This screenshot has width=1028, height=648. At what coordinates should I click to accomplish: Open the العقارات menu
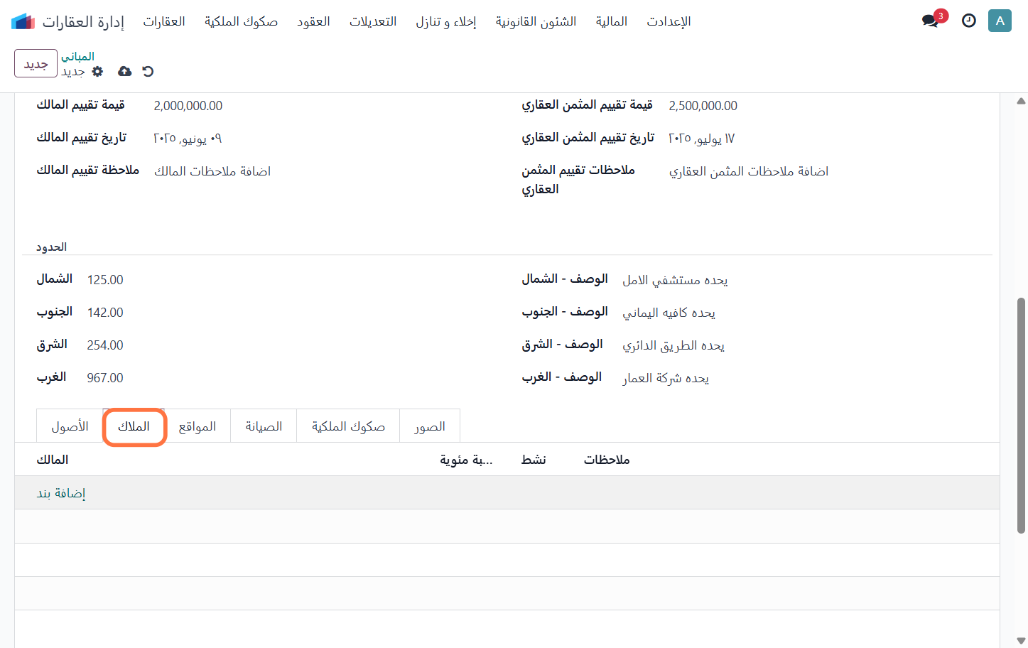[164, 21]
